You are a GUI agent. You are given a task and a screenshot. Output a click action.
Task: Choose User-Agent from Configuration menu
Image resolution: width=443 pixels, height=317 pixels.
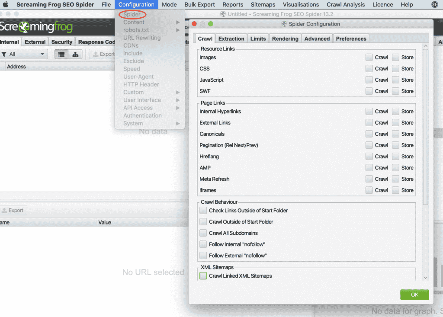tap(138, 77)
